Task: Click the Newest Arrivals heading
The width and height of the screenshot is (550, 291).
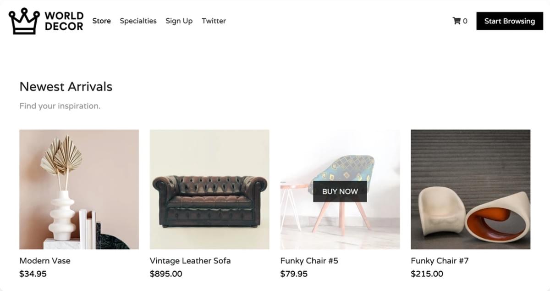Action: pos(66,87)
